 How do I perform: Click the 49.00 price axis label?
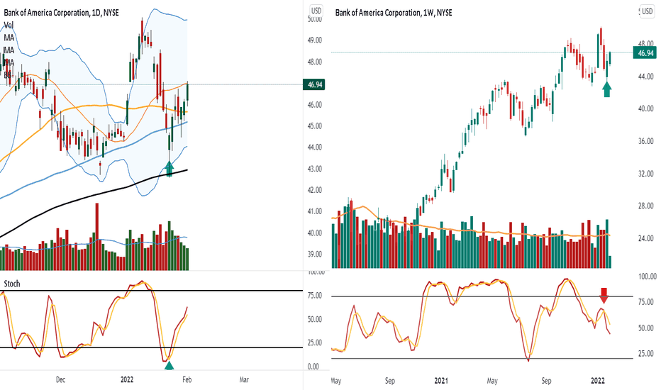(x=314, y=40)
